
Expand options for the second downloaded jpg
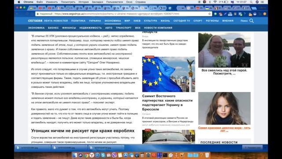86,148
